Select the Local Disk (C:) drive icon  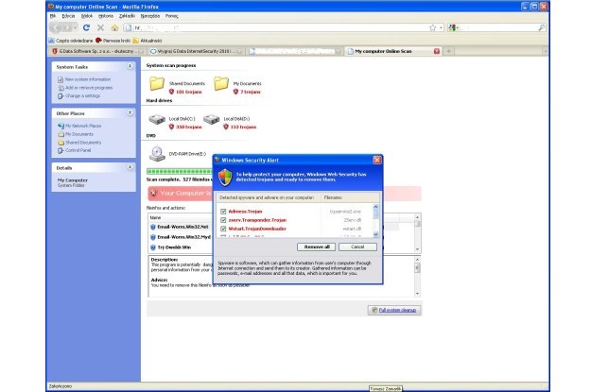[x=157, y=120]
